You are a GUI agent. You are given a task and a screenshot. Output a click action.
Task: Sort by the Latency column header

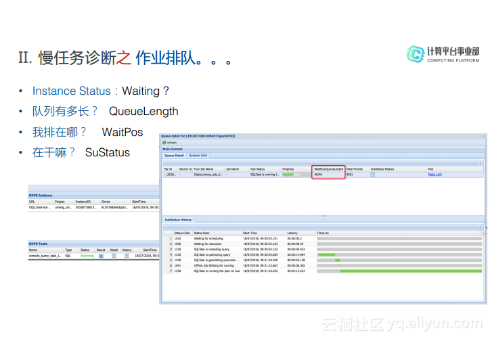pyautogui.click(x=300, y=233)
